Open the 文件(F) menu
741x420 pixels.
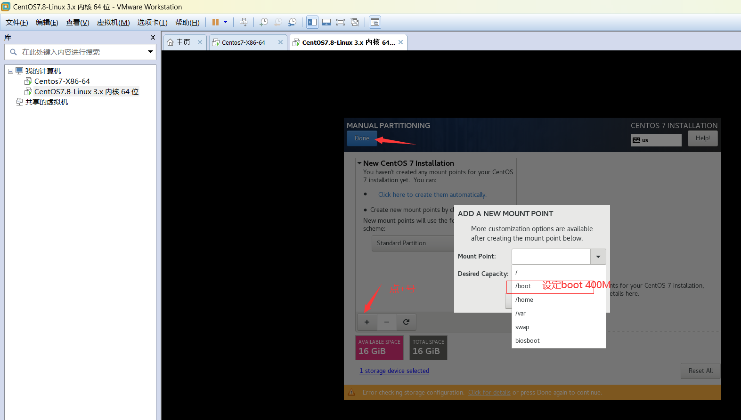(17, 23)
